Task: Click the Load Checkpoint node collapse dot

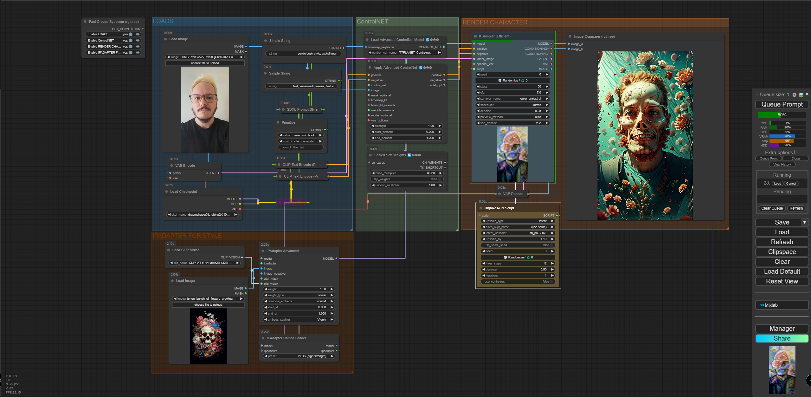Action: [x=166, y=192]
